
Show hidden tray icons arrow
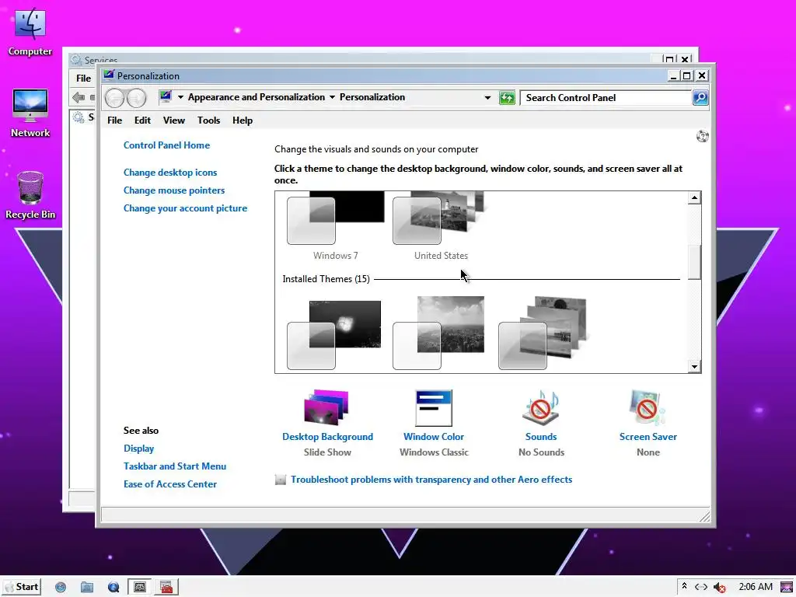click(684, 586)
